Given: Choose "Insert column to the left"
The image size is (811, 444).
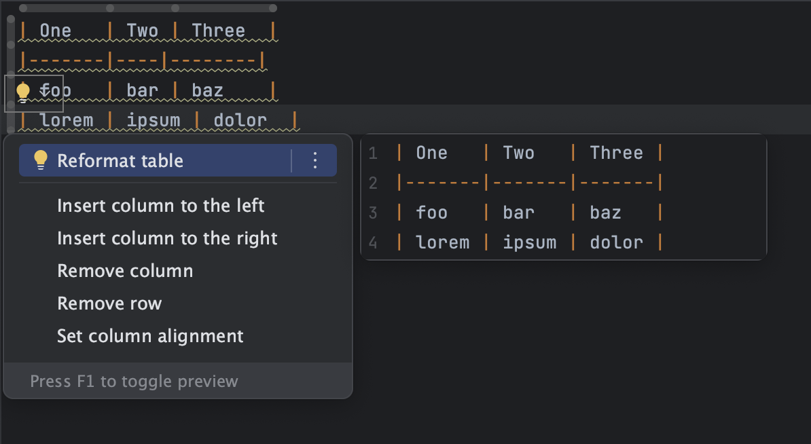Looking at the screenshot, I should (x=160, y=206).
